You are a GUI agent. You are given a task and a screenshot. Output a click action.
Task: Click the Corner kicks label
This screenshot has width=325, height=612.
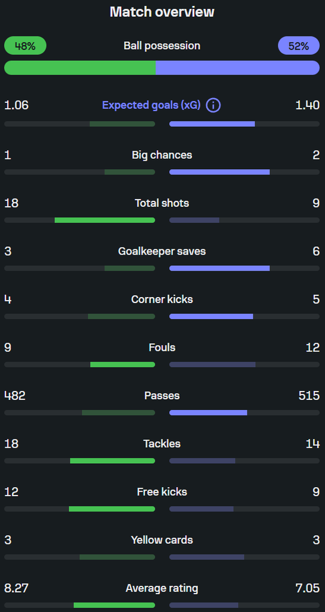pos(162,299)
